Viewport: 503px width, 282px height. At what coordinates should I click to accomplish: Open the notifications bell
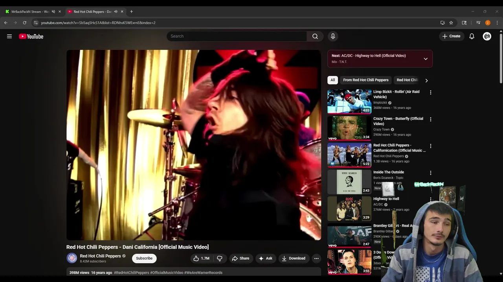[x=472, y=36]
